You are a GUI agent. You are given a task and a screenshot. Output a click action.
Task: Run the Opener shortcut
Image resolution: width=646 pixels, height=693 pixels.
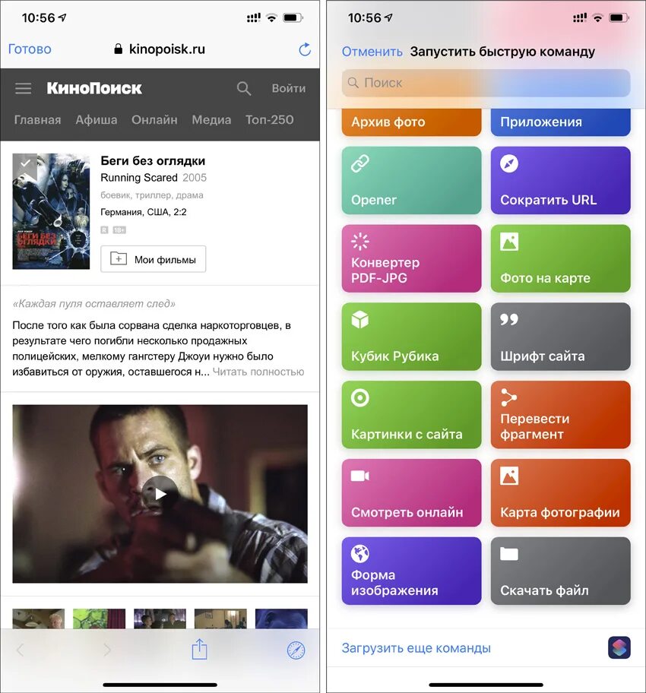pyautogui.click(x=411, y=180)
